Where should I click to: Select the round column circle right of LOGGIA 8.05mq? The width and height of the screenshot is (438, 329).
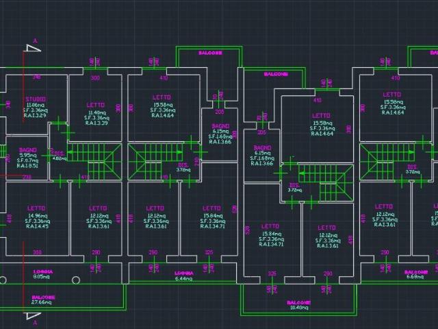click(76, 280)
